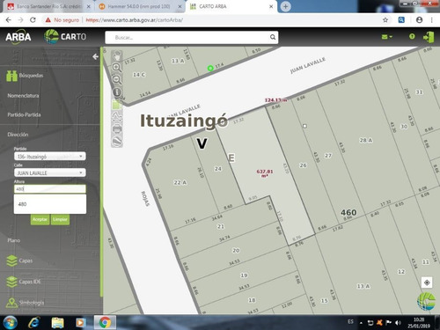
Task: Open the Partido-Partida search option
Action: [24, 114]
